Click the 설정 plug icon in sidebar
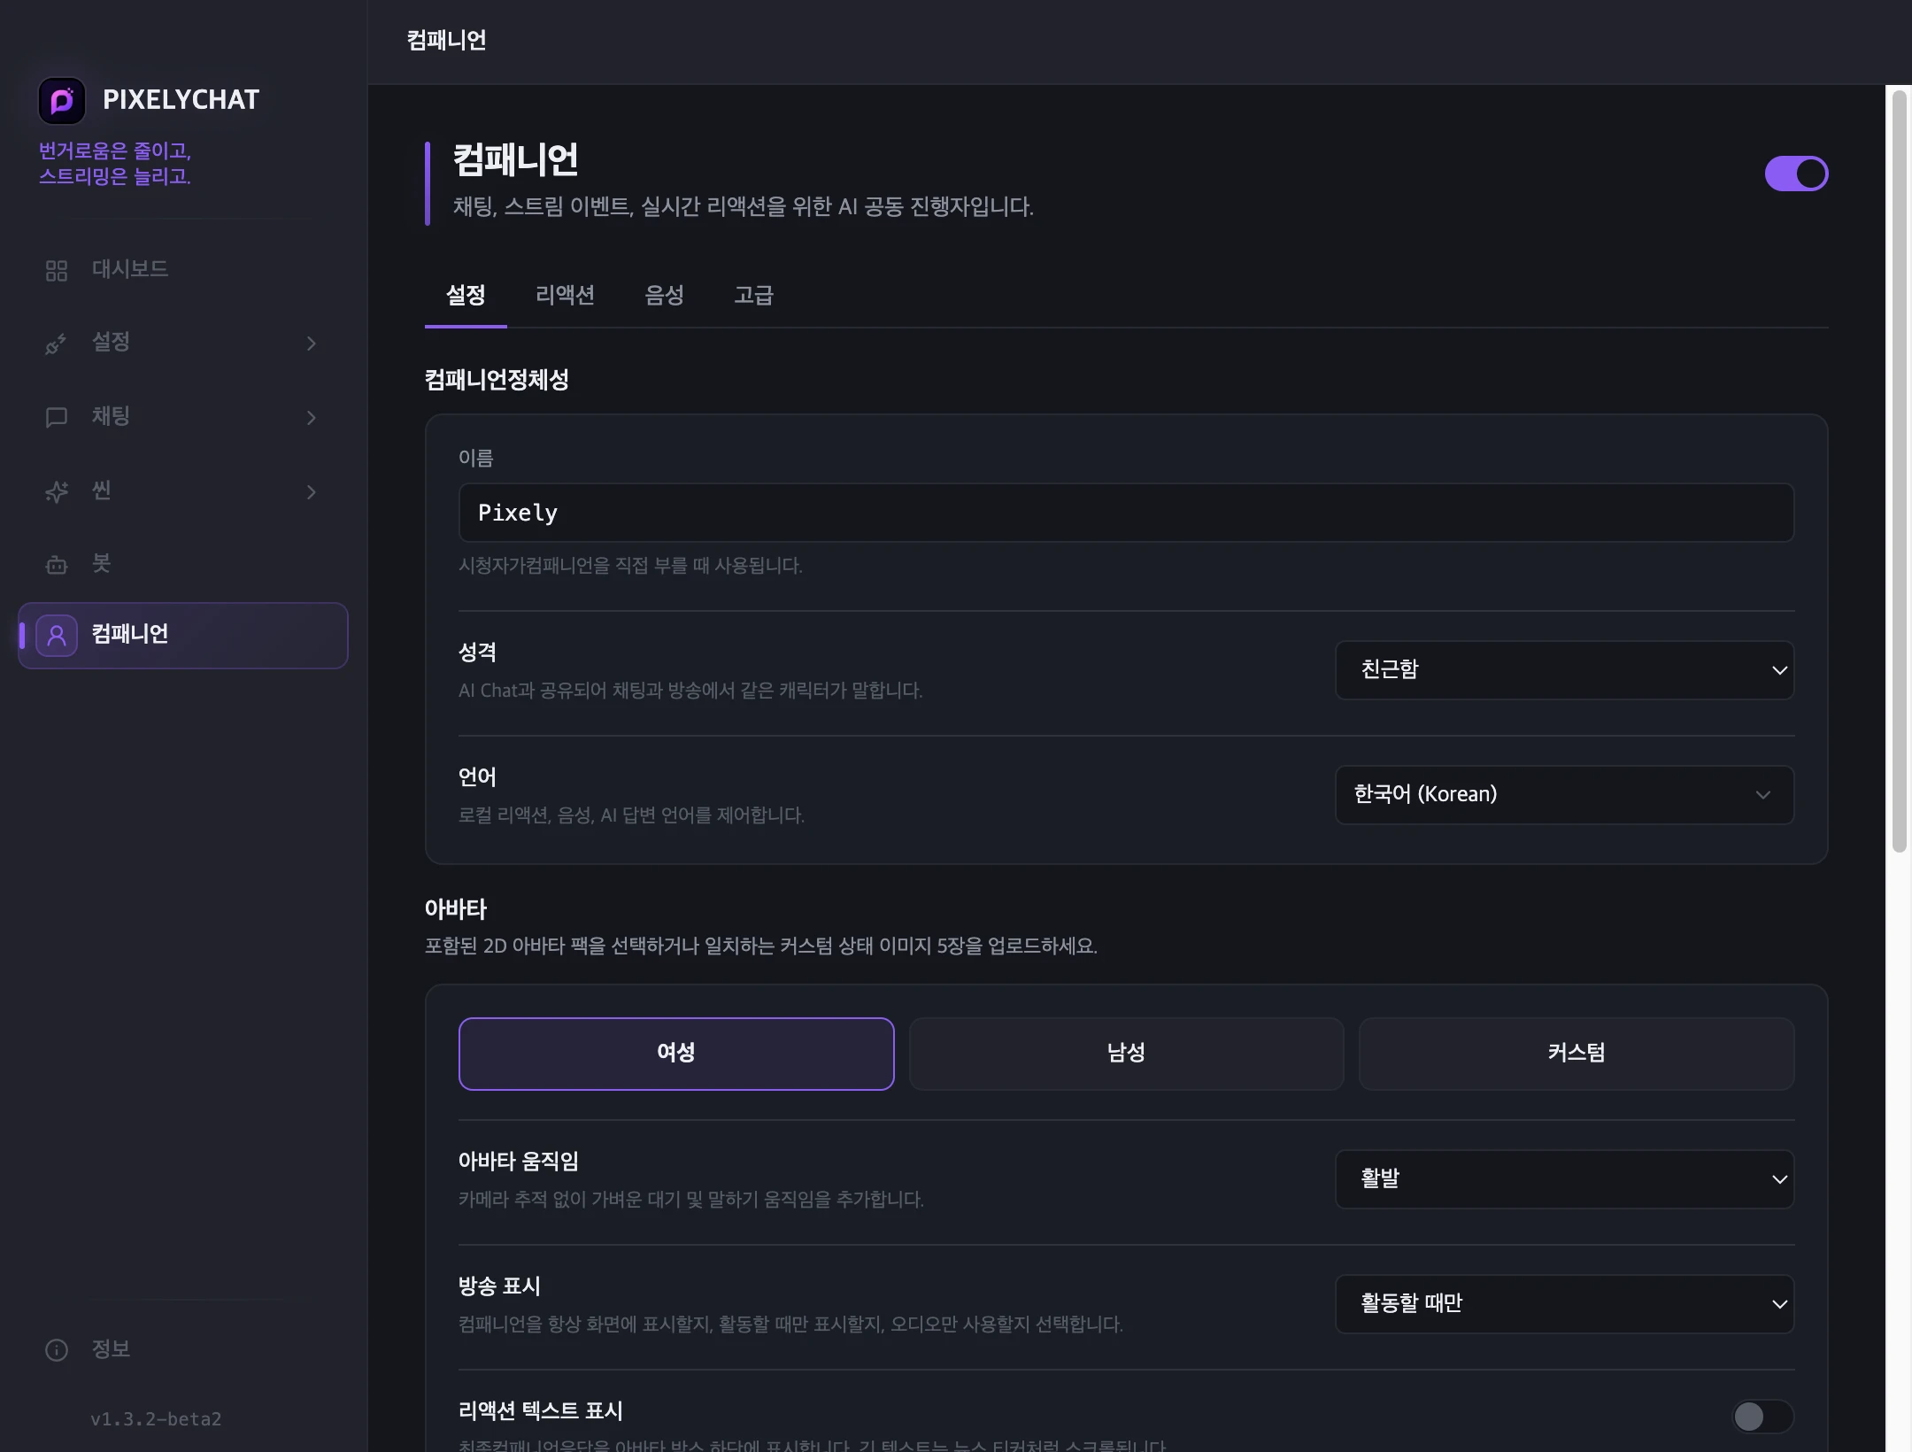 (x=57, y=344)
